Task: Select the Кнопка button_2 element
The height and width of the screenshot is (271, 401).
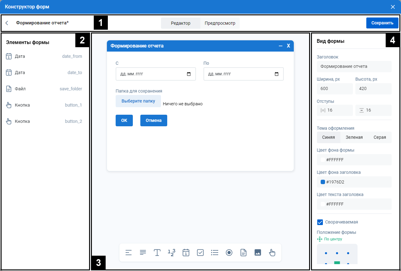Action: [44, 121]
